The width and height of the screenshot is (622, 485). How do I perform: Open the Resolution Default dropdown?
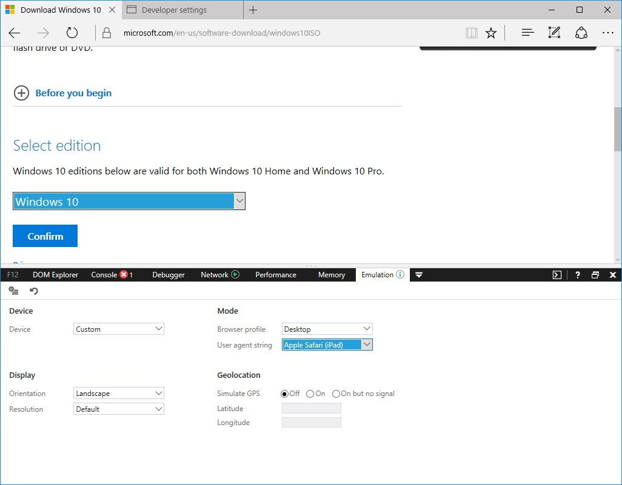[119, 409]
